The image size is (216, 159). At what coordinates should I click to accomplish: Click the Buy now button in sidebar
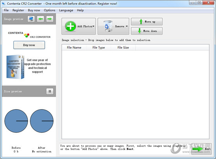click(29, 45)
